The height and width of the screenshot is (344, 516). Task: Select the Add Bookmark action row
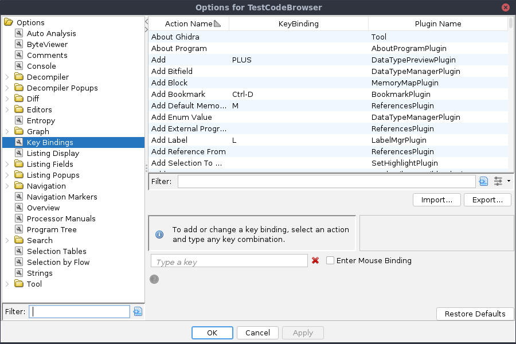tap(178, 94)
